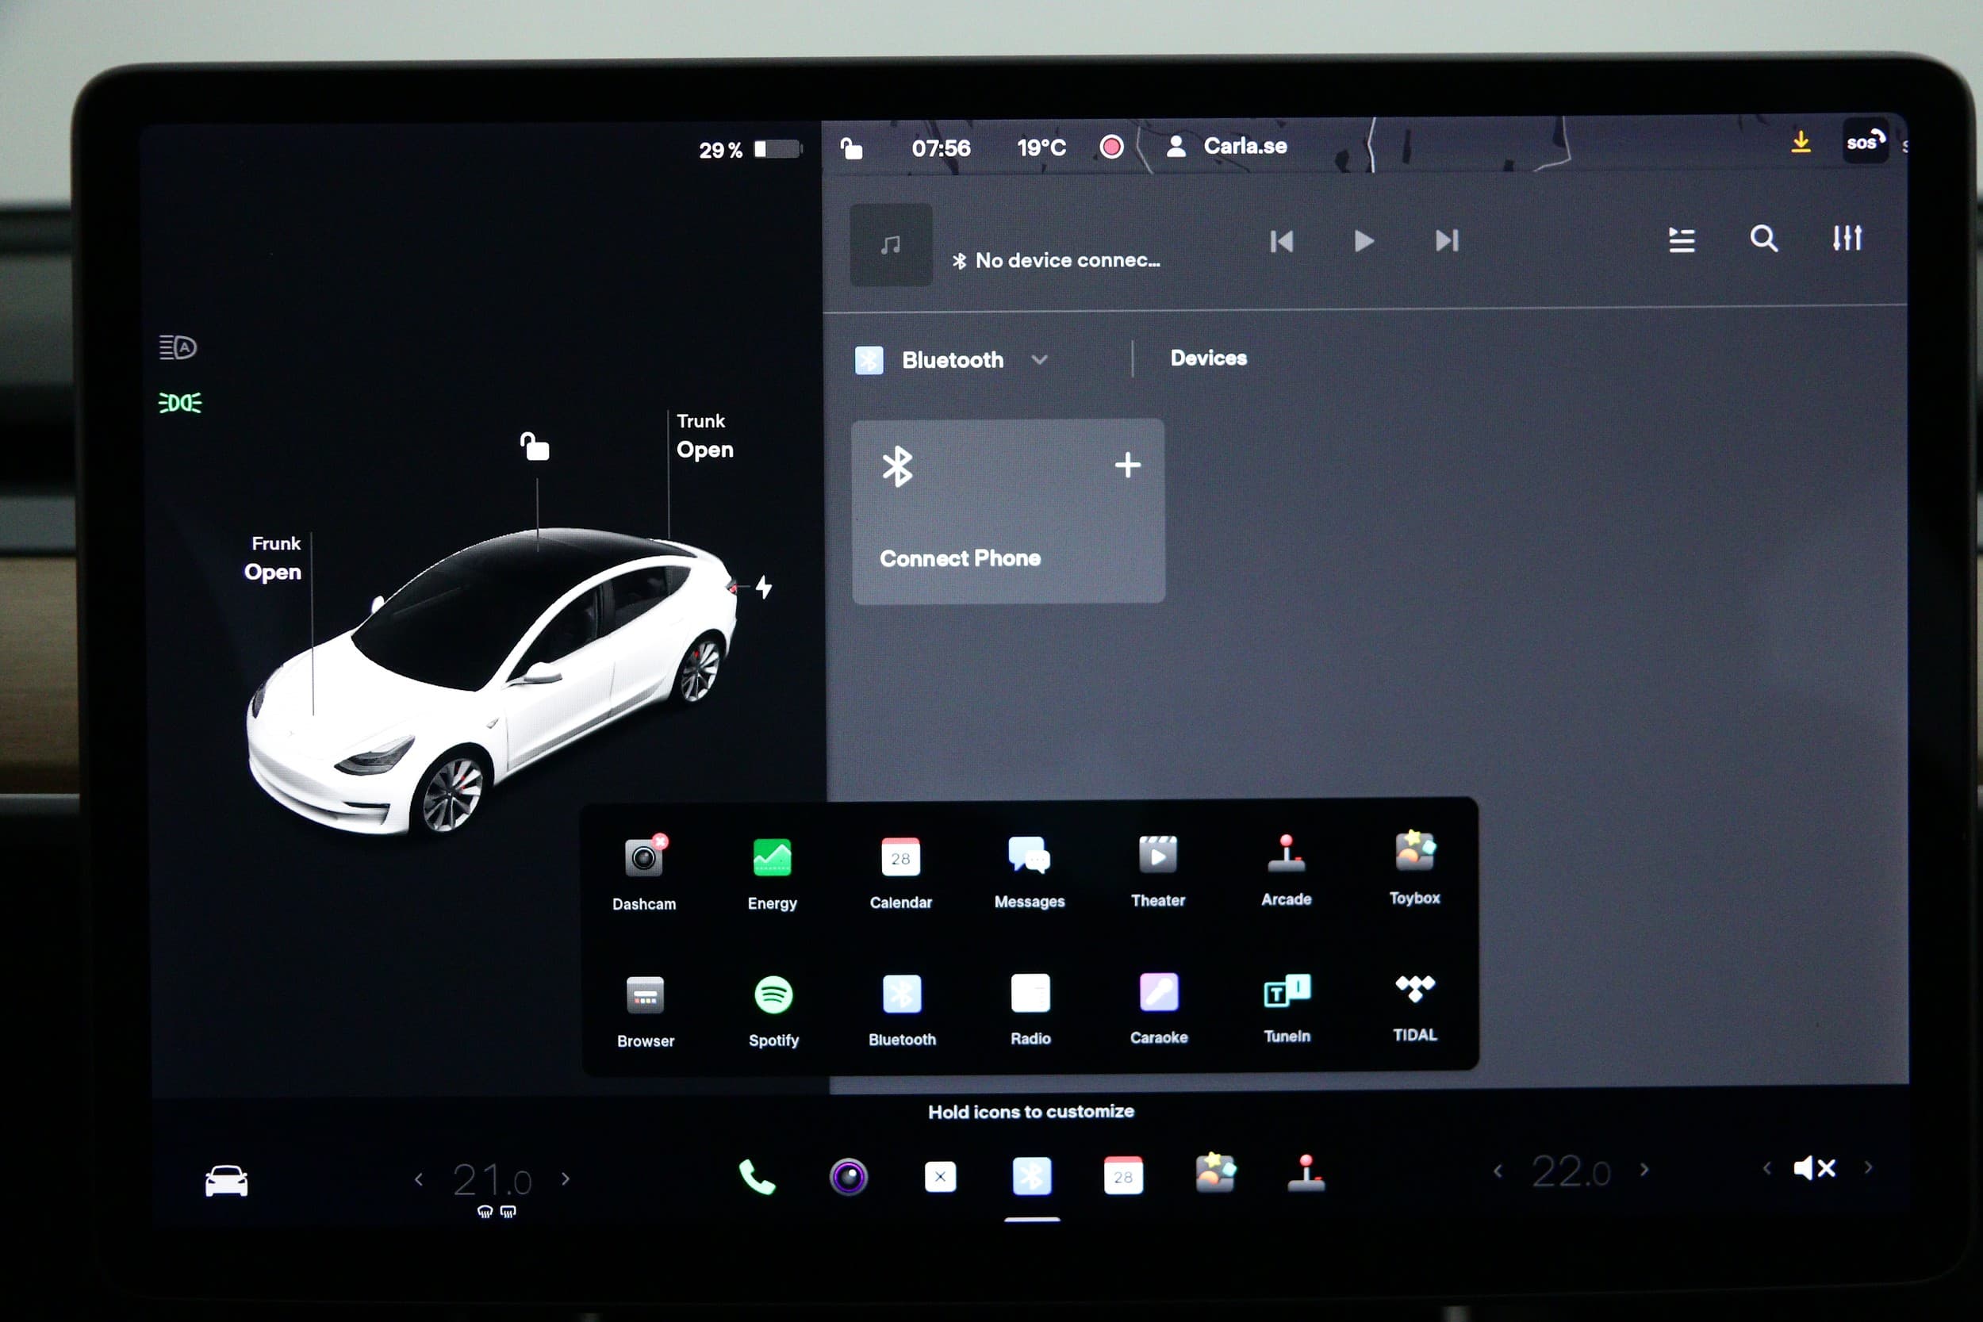Raise volume with right chevron
This screenshot has width=1983, height=1322.
pyautogui.click(x=1868, y=1167)
